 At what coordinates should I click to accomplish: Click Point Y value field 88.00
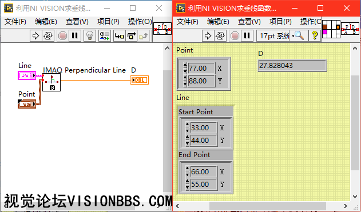[x=202, y=81]
